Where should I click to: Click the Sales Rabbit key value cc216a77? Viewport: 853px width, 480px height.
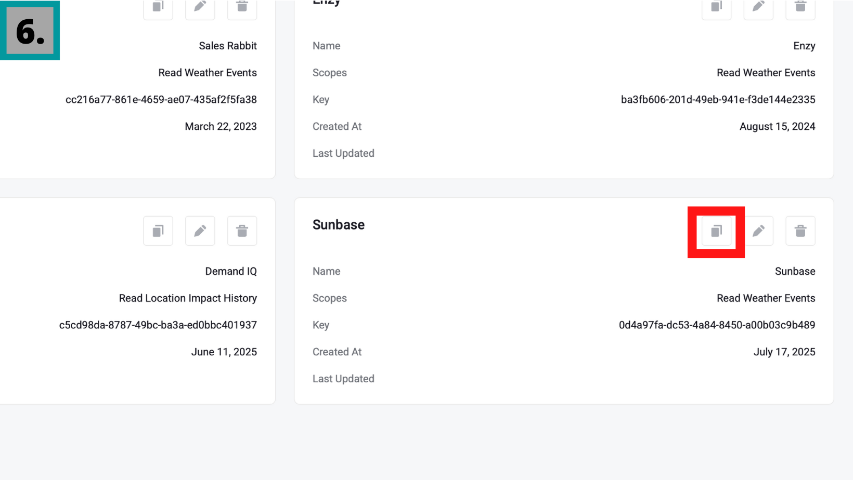pyautogui.click(x=161, y=100)
